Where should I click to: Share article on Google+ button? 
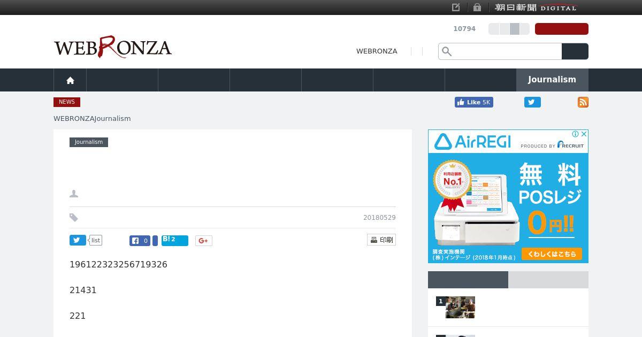pyautogui.click(x=204, y=241)
